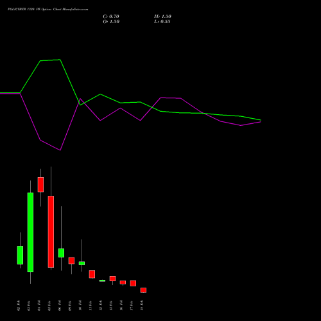Screen dimensions: 321x321
Task: Click the tall red candle above 05 Feb
Action: pyautogui.click(x=51, y=232)
